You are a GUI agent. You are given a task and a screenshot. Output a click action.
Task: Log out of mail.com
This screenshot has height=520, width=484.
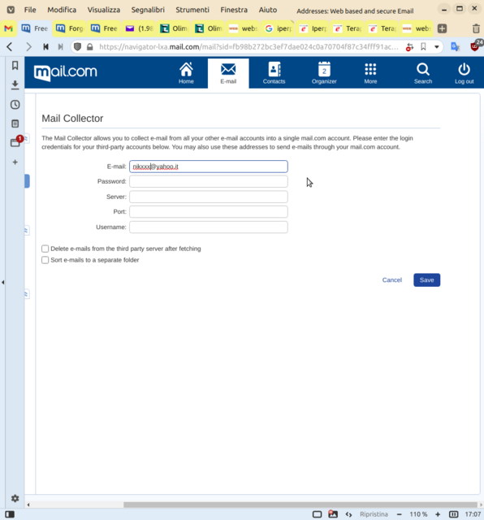(x=464, y=73)
